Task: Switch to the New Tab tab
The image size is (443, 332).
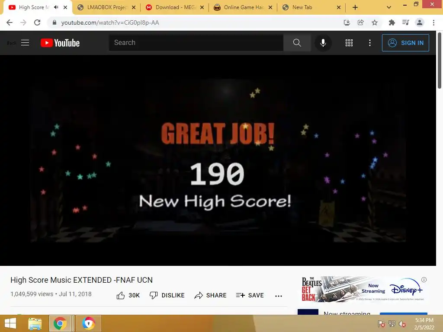Action: pos(311,7)
